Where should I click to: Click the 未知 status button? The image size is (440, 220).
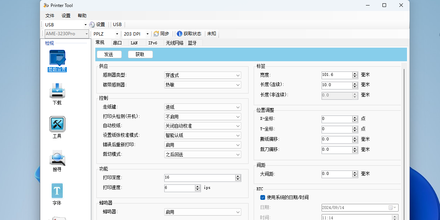pos(212,34)
